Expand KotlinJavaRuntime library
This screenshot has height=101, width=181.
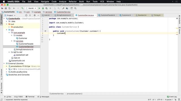pos(7,72)
